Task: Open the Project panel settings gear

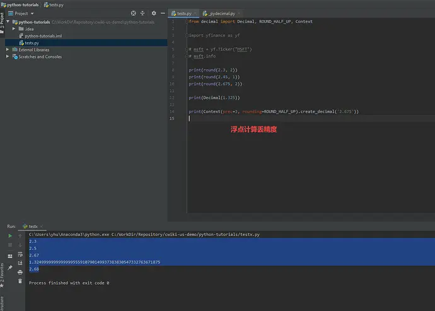Action: click(154, 13)
